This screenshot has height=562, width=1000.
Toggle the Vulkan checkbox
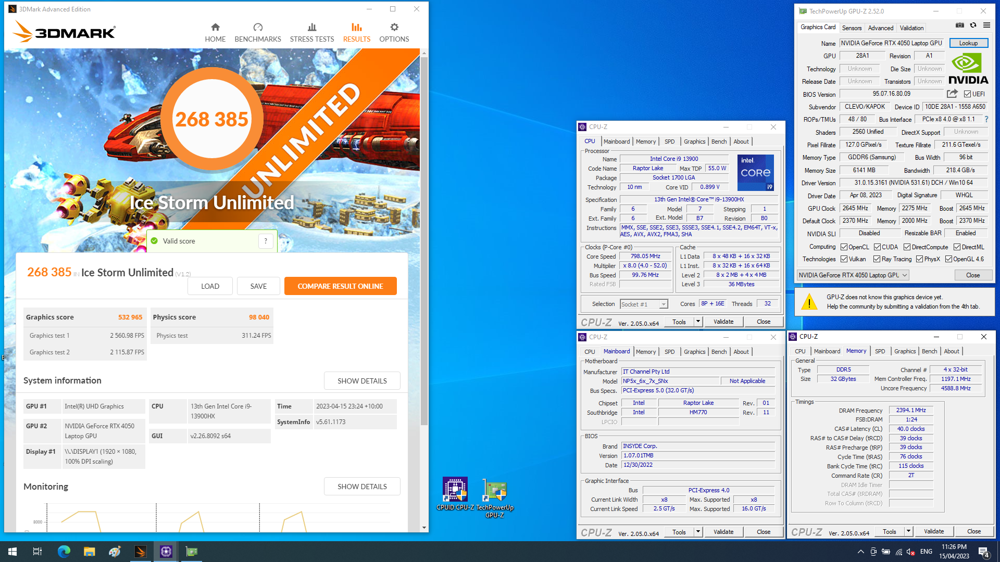[844, 259]
